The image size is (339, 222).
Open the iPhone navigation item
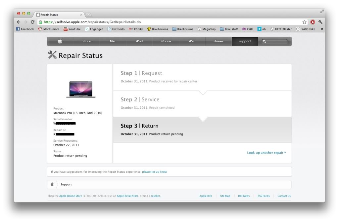tap(166, 41)
